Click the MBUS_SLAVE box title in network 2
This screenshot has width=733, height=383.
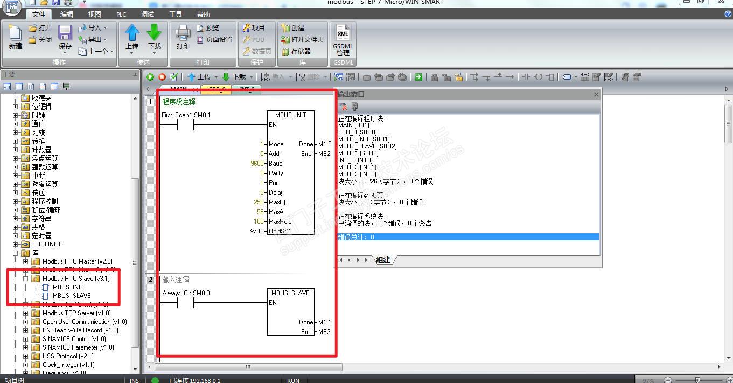pos(290,293)
